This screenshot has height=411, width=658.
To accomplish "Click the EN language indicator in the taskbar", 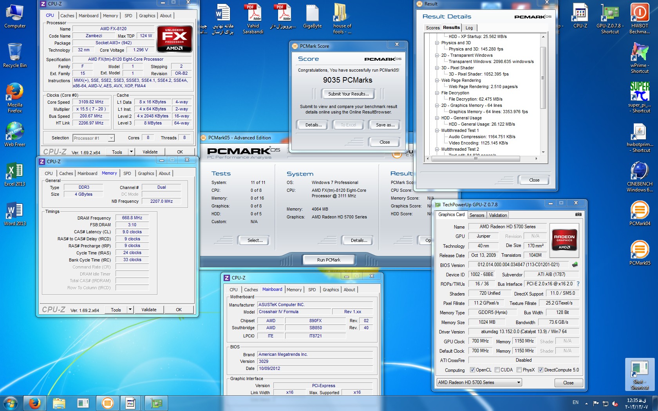I will [575, 402].
